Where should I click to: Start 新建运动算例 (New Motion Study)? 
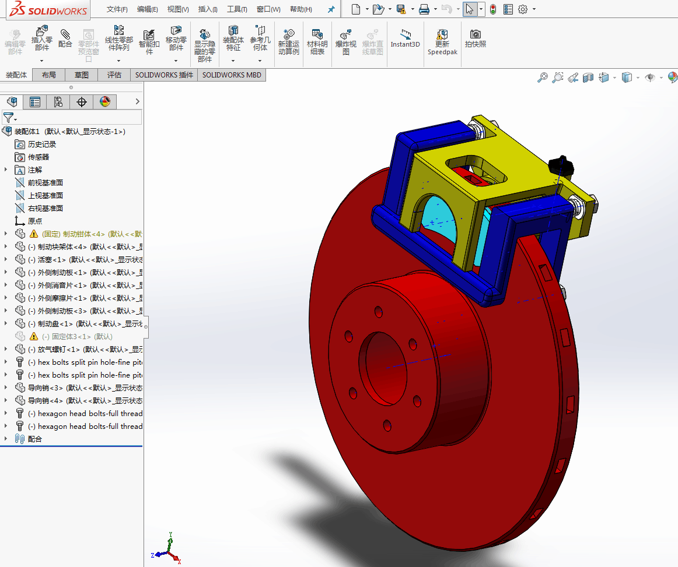pos(288,41)
